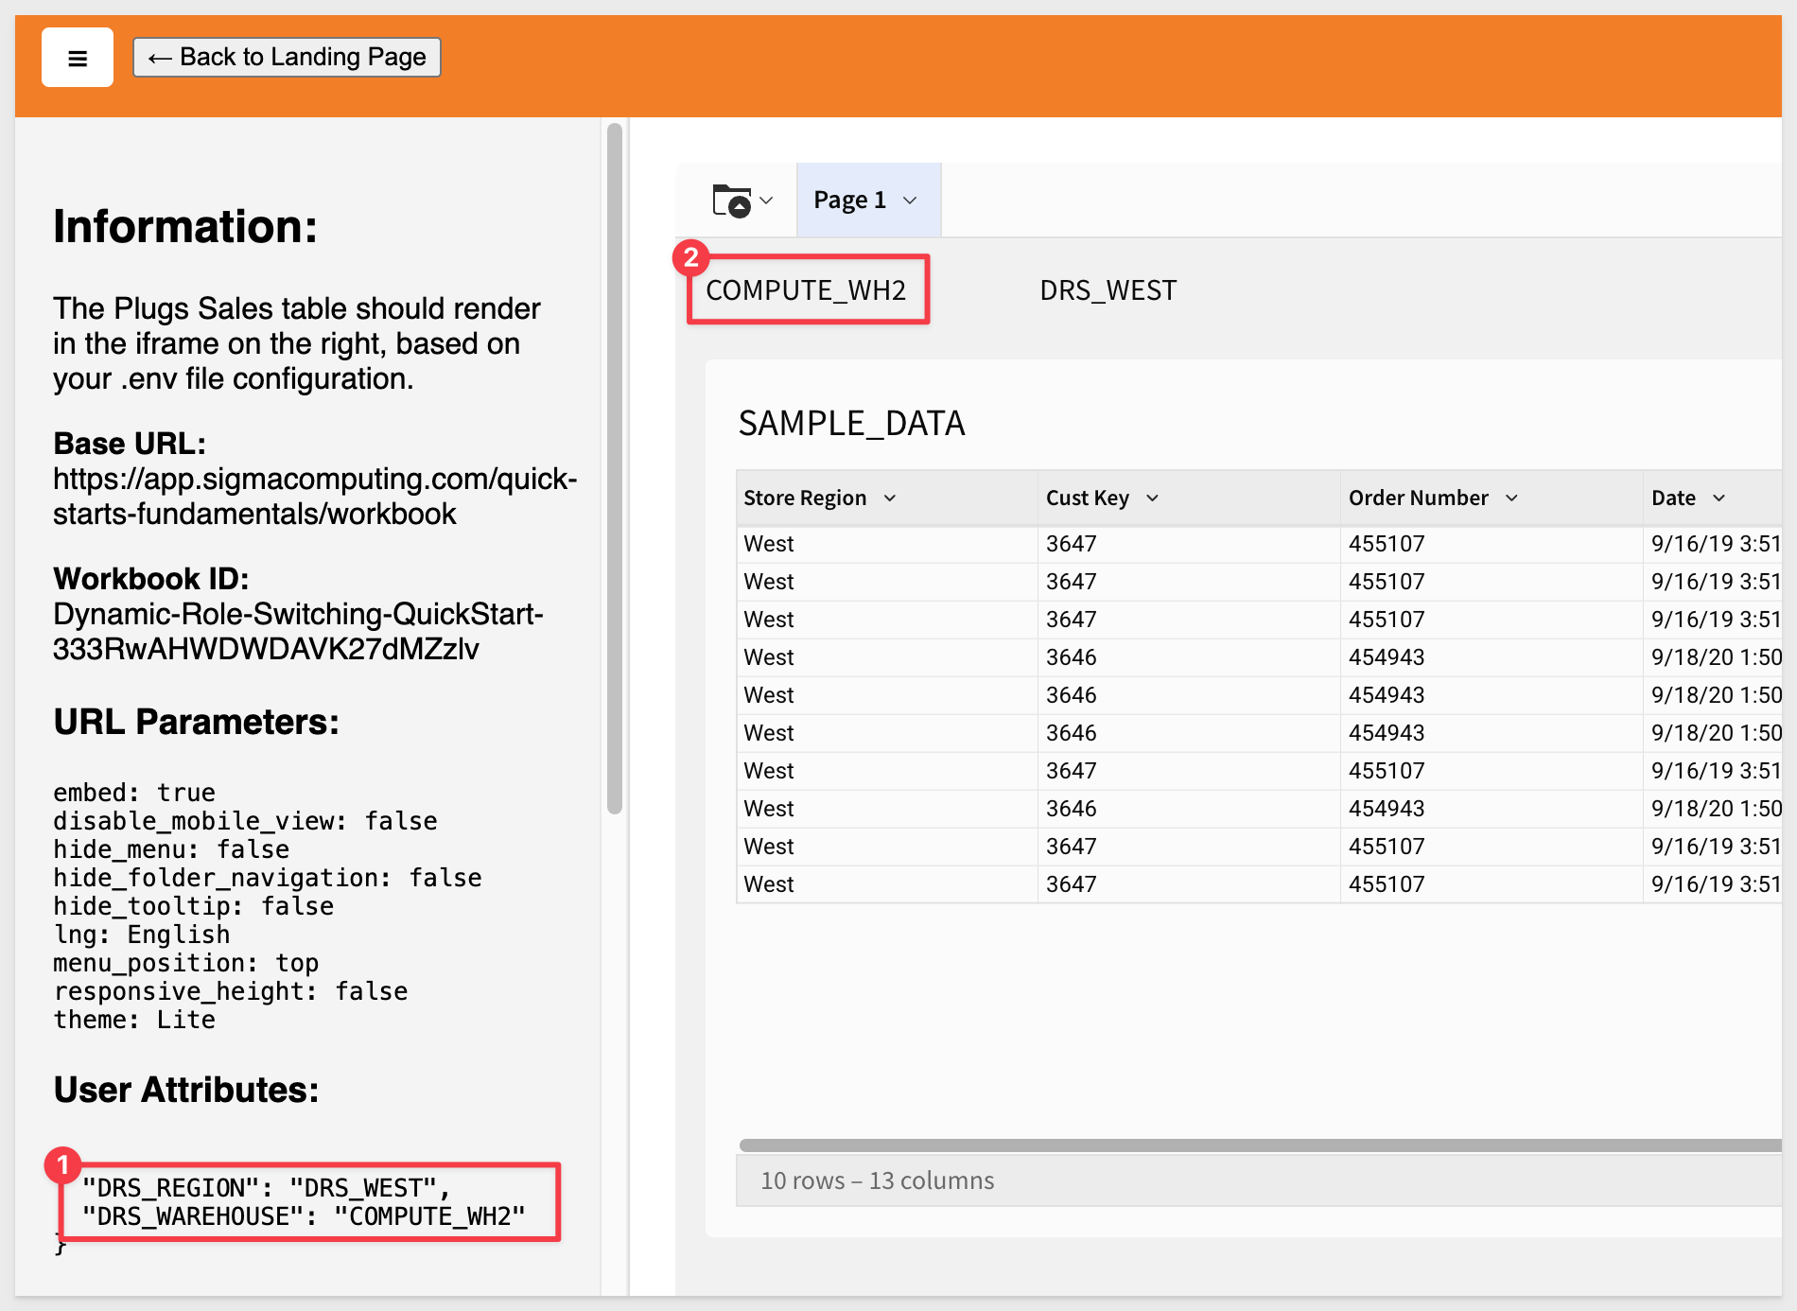Click Back to Landing Page button
1797x1311 pixels.
[x=287, y=58]
